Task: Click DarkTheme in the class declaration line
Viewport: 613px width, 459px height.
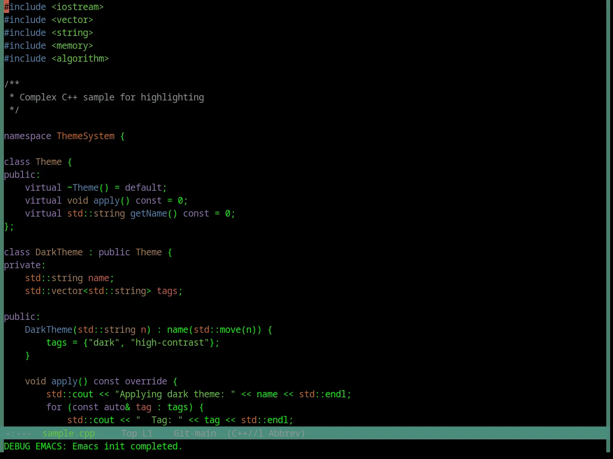Action: pyautogui.click(x=59, y=252)
